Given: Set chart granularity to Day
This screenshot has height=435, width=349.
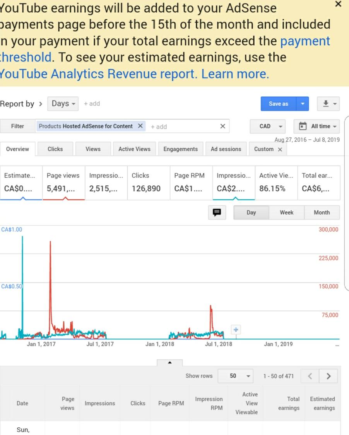Looking at the screenshot, I should [x=251, y=212].
